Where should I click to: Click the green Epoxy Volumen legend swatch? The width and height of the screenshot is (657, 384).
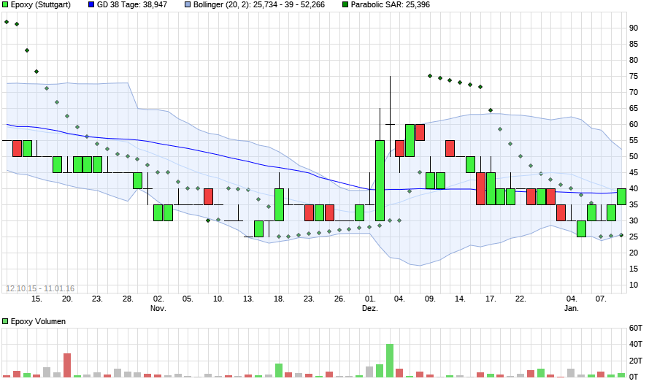(5, 321)
